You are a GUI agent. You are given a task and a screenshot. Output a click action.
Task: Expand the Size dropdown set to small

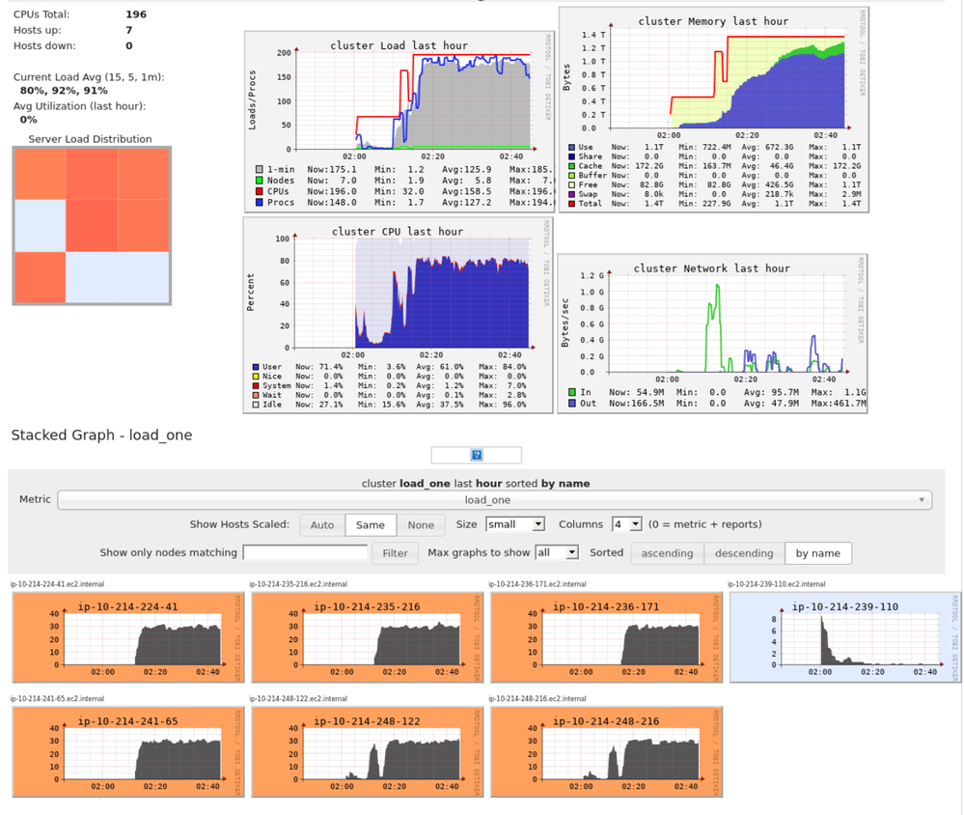click(514, 524)
